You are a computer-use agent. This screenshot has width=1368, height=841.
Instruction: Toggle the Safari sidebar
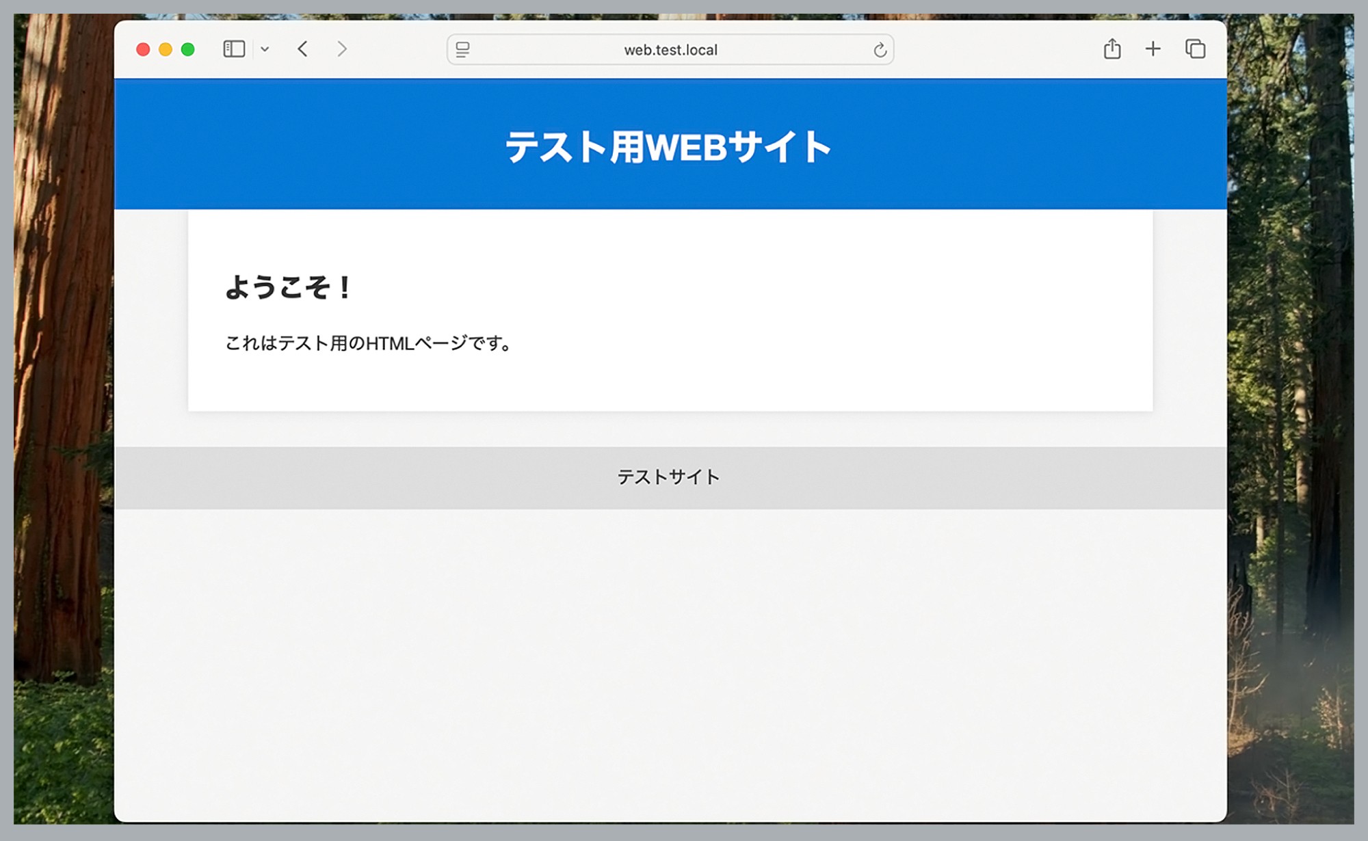coord(233,49)
